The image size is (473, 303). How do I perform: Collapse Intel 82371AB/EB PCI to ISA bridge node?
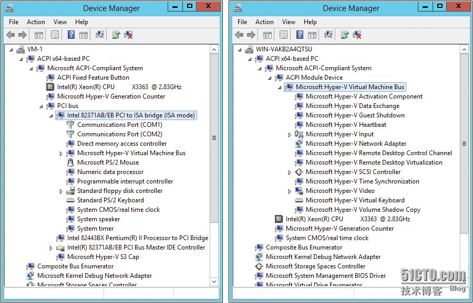pos(51,115)
